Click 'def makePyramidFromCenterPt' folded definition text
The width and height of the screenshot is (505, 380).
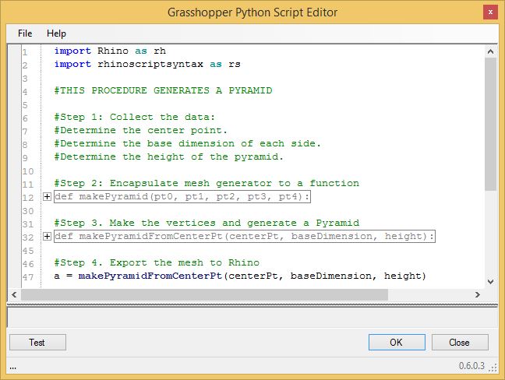[245, 237]
